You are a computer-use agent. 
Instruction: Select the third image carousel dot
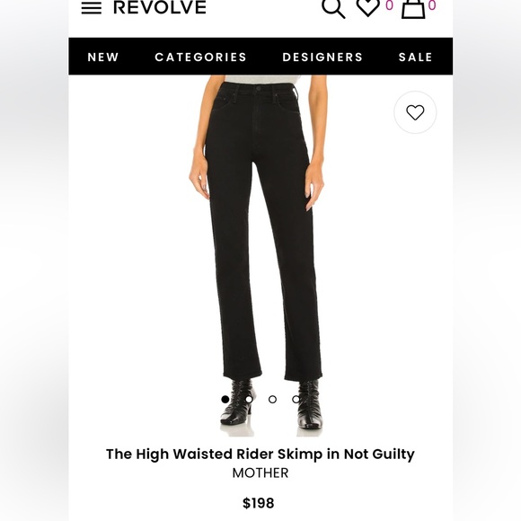point(272,400)
